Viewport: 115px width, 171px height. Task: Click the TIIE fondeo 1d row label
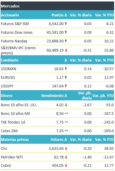point(13,122)
